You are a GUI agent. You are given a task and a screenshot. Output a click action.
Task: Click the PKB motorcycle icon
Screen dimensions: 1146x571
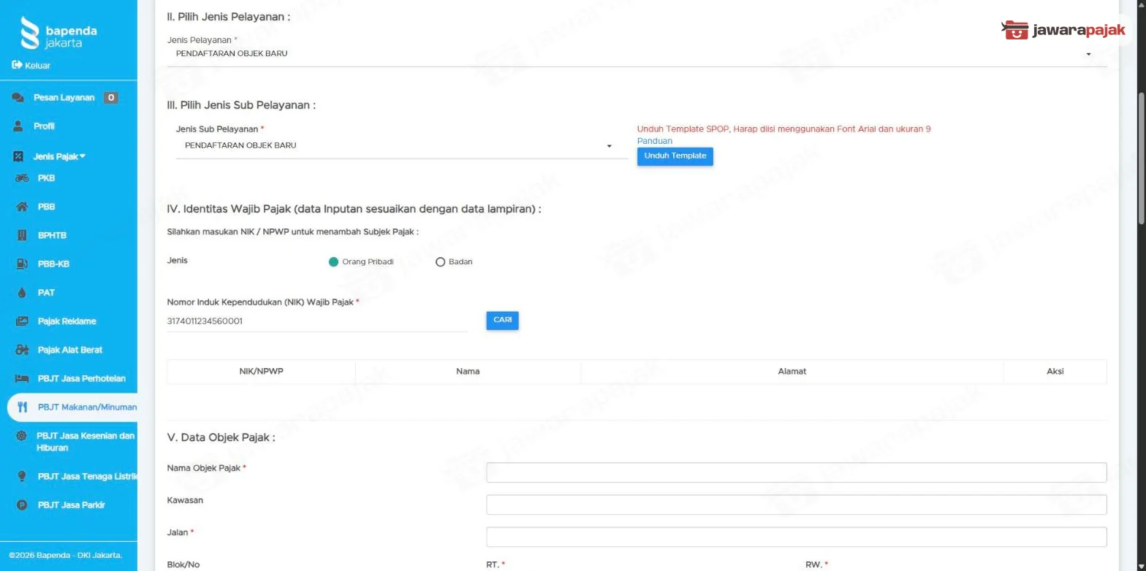(x=22, y=178)
